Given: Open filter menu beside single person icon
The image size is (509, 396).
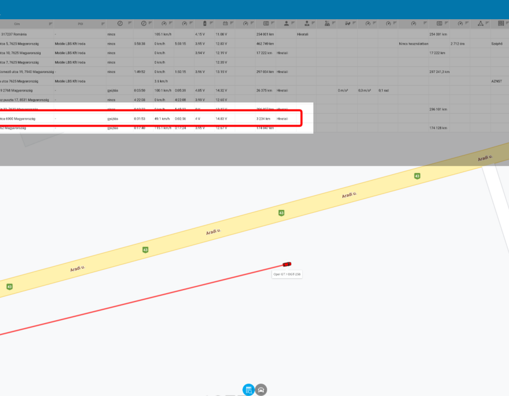Looking at the screenshot, I should [293, 23].
